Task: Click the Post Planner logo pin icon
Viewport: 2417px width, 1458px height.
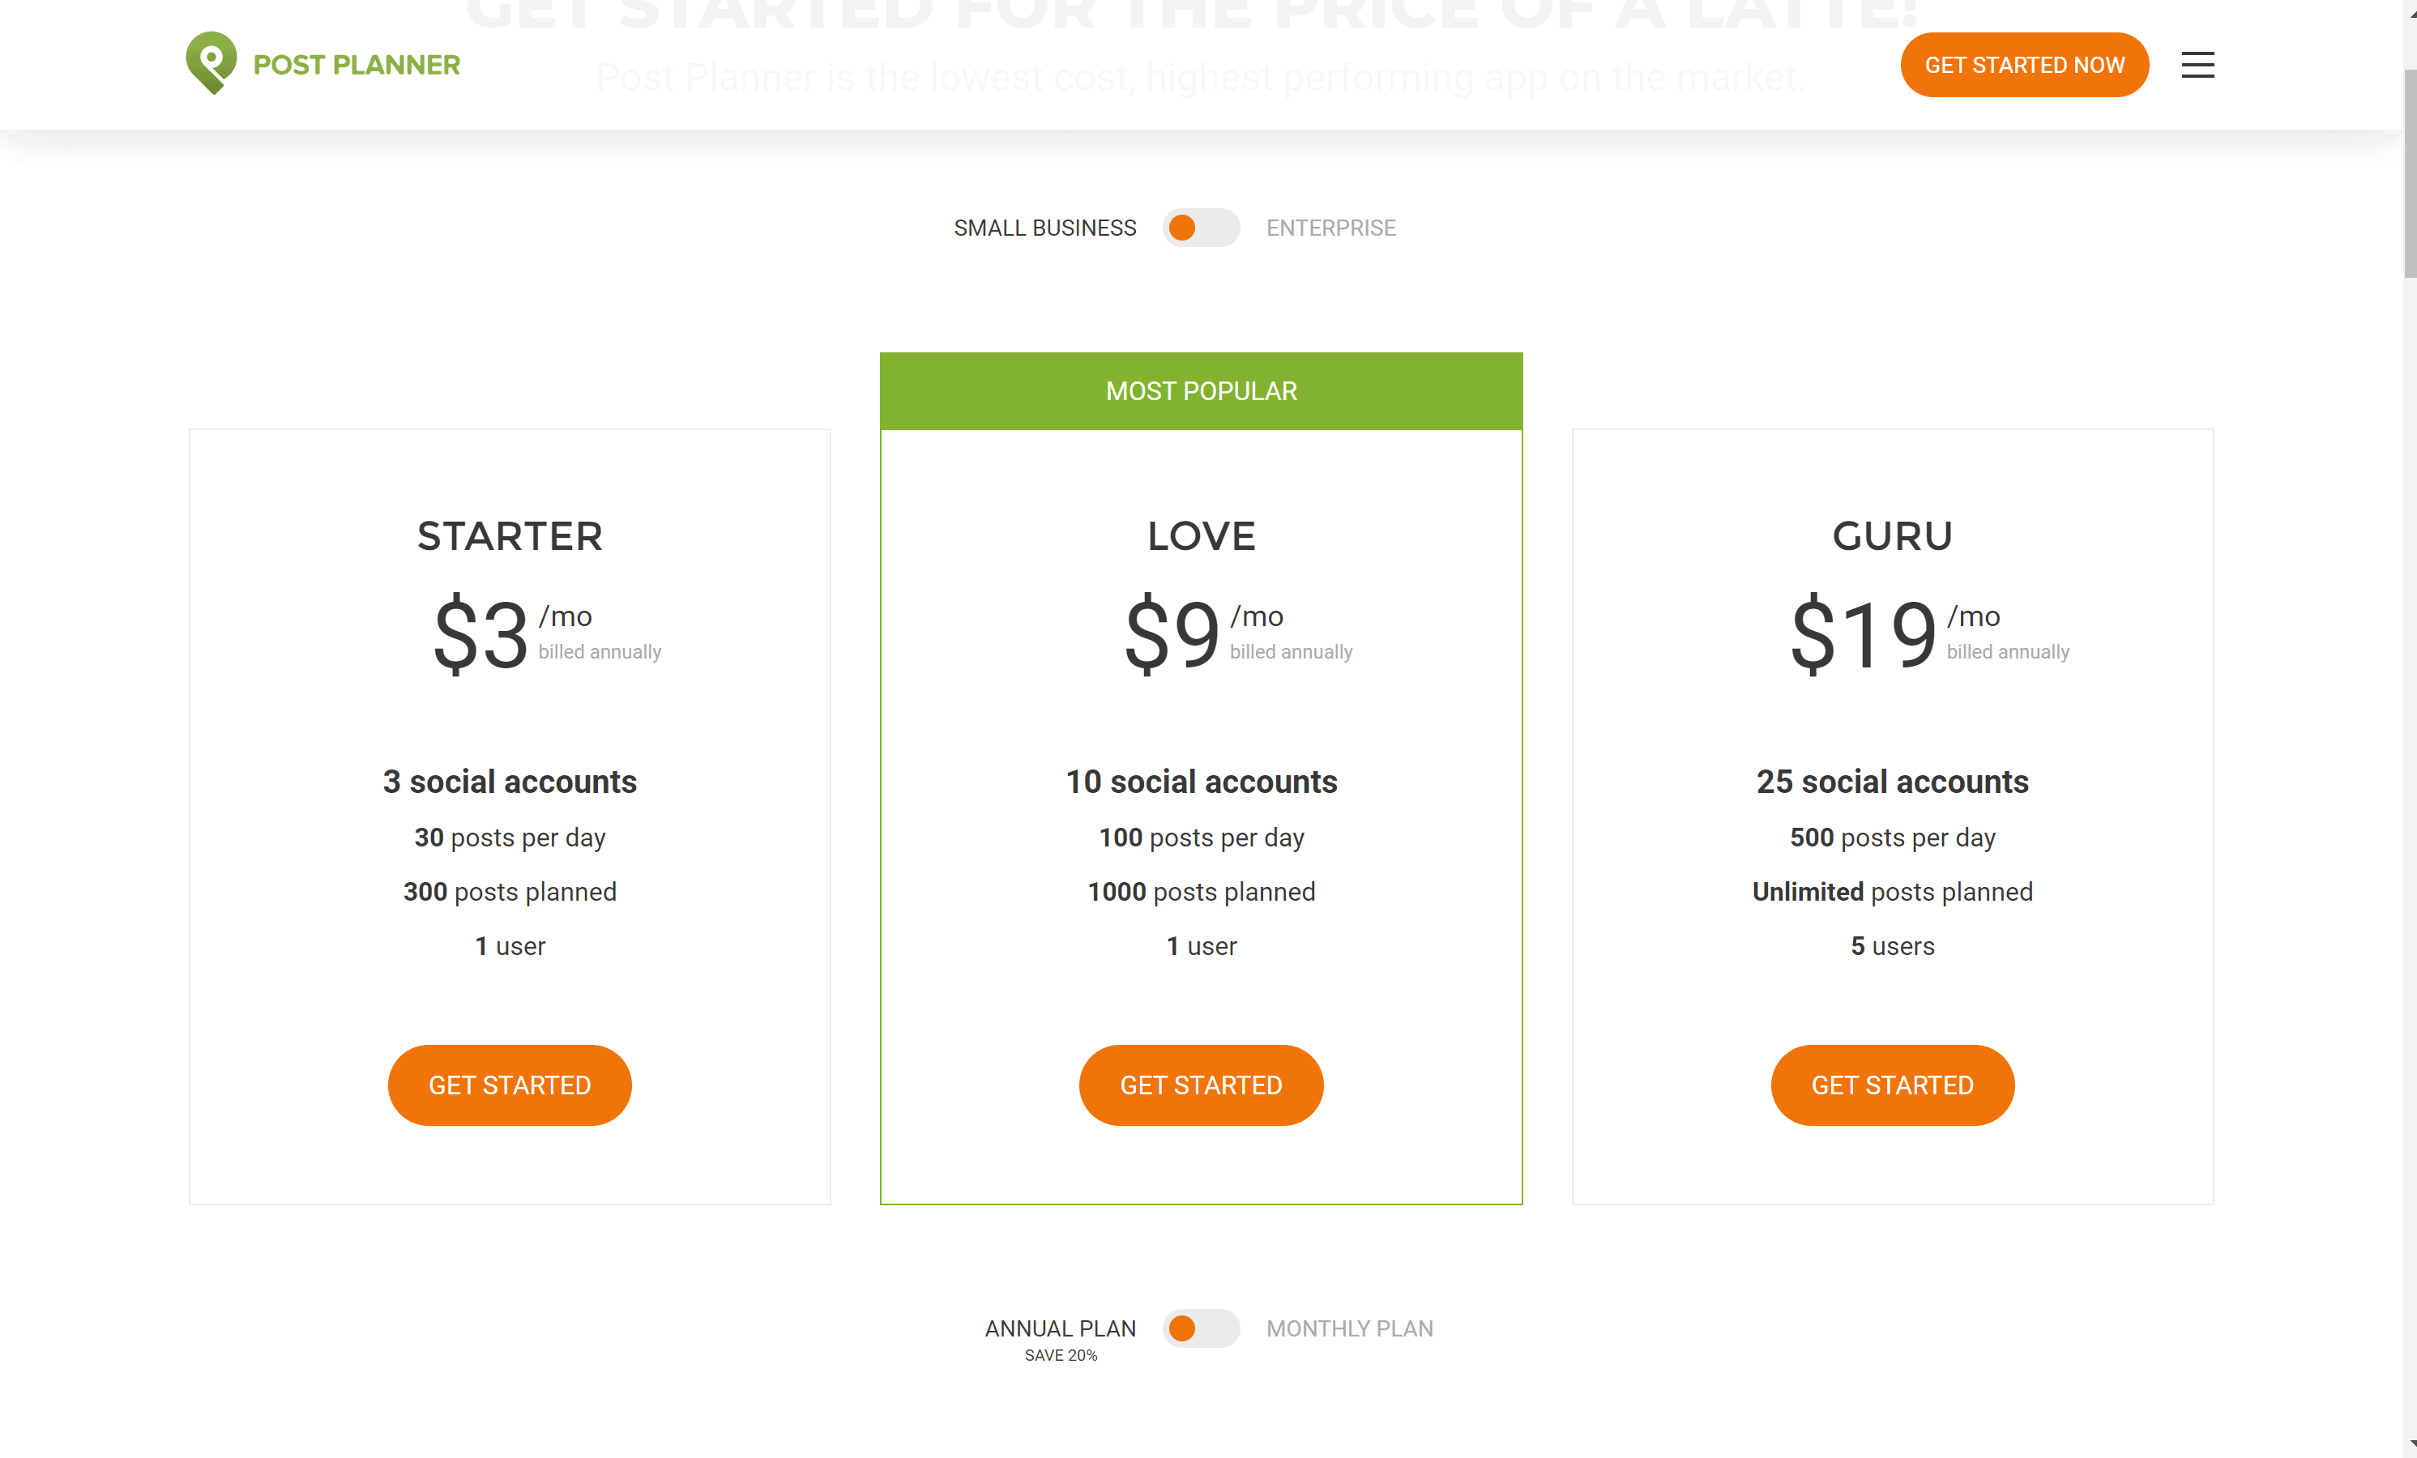Action: [211, 62]
